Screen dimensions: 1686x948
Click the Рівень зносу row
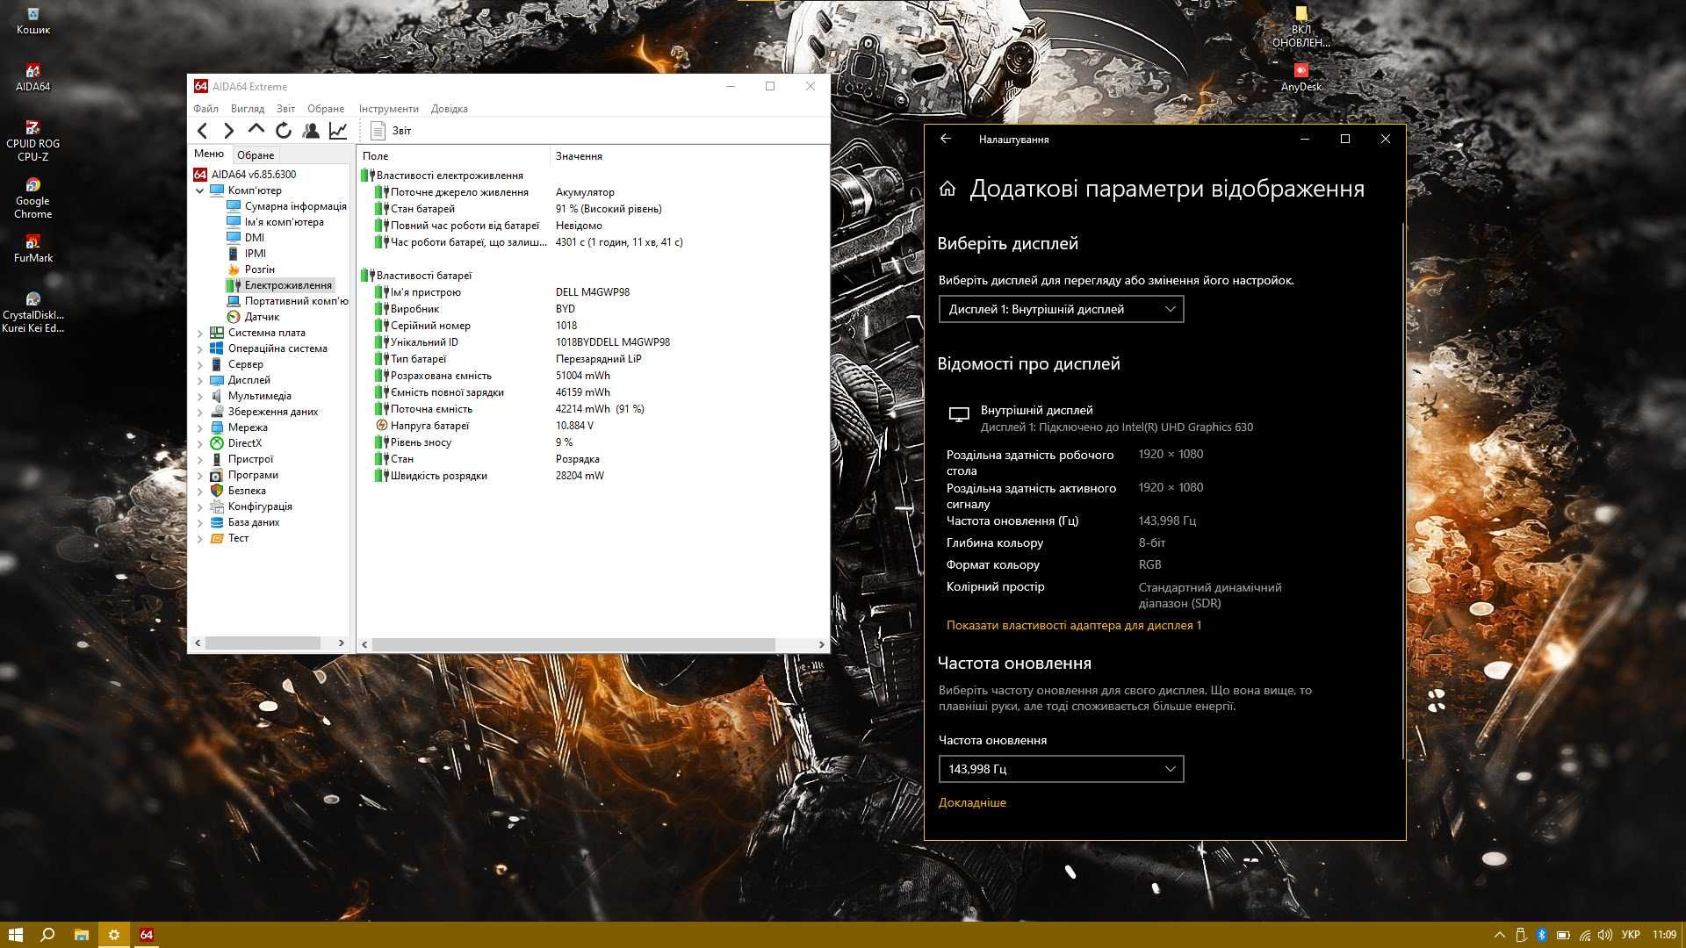[593, 442]
